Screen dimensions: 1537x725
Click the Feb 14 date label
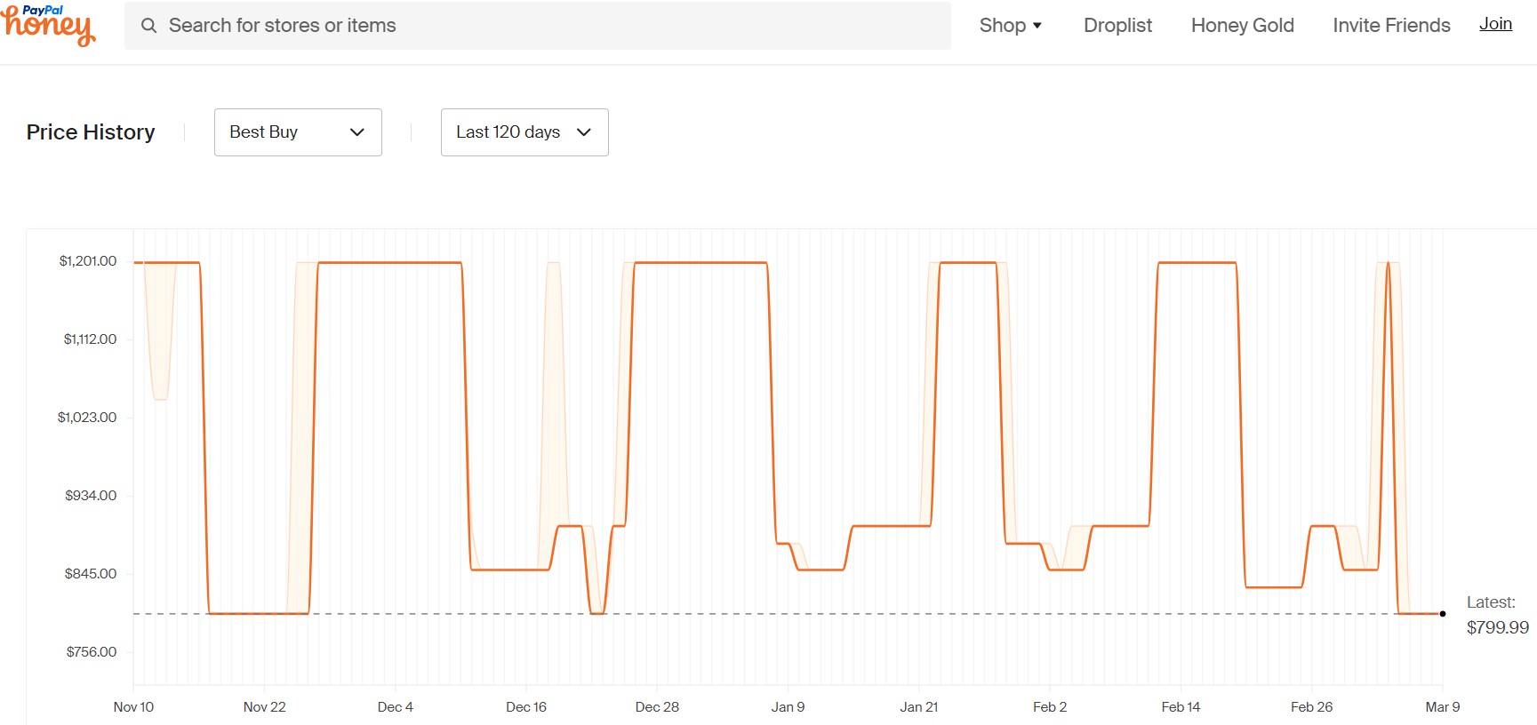click(1181, 707)
